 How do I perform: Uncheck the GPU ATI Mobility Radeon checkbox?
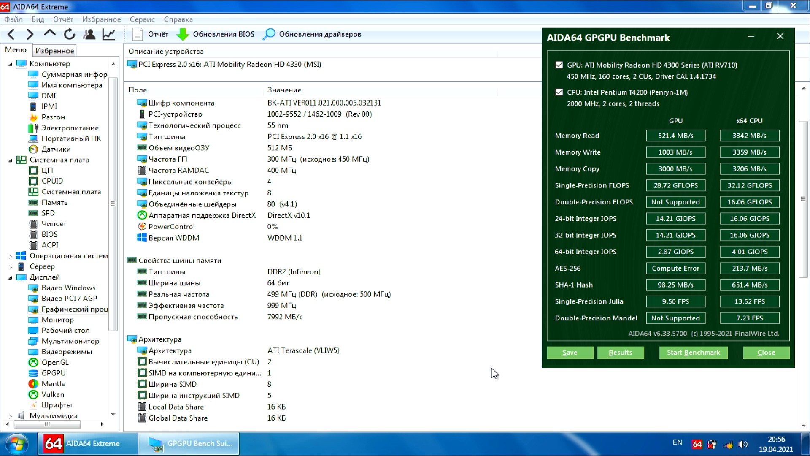pos(559,65)
